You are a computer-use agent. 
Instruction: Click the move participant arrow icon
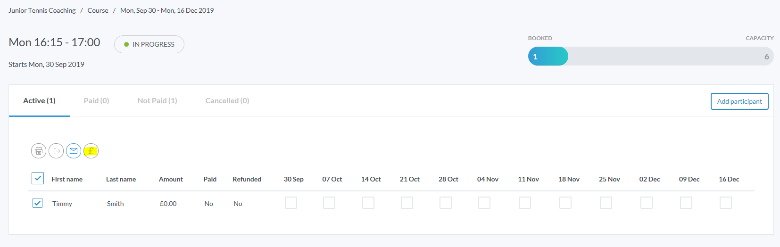(56, 151)
